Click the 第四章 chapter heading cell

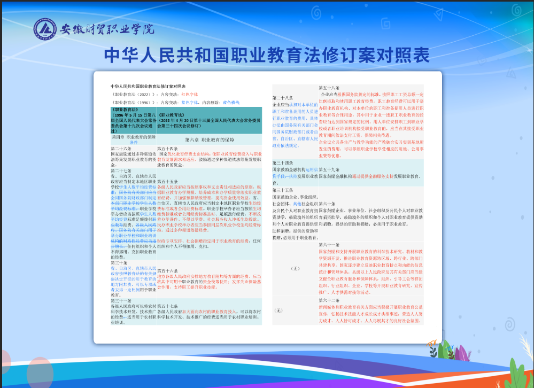click(134, 139)
